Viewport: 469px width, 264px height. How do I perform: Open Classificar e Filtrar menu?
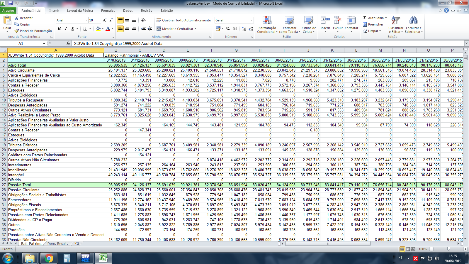point(396,25)
